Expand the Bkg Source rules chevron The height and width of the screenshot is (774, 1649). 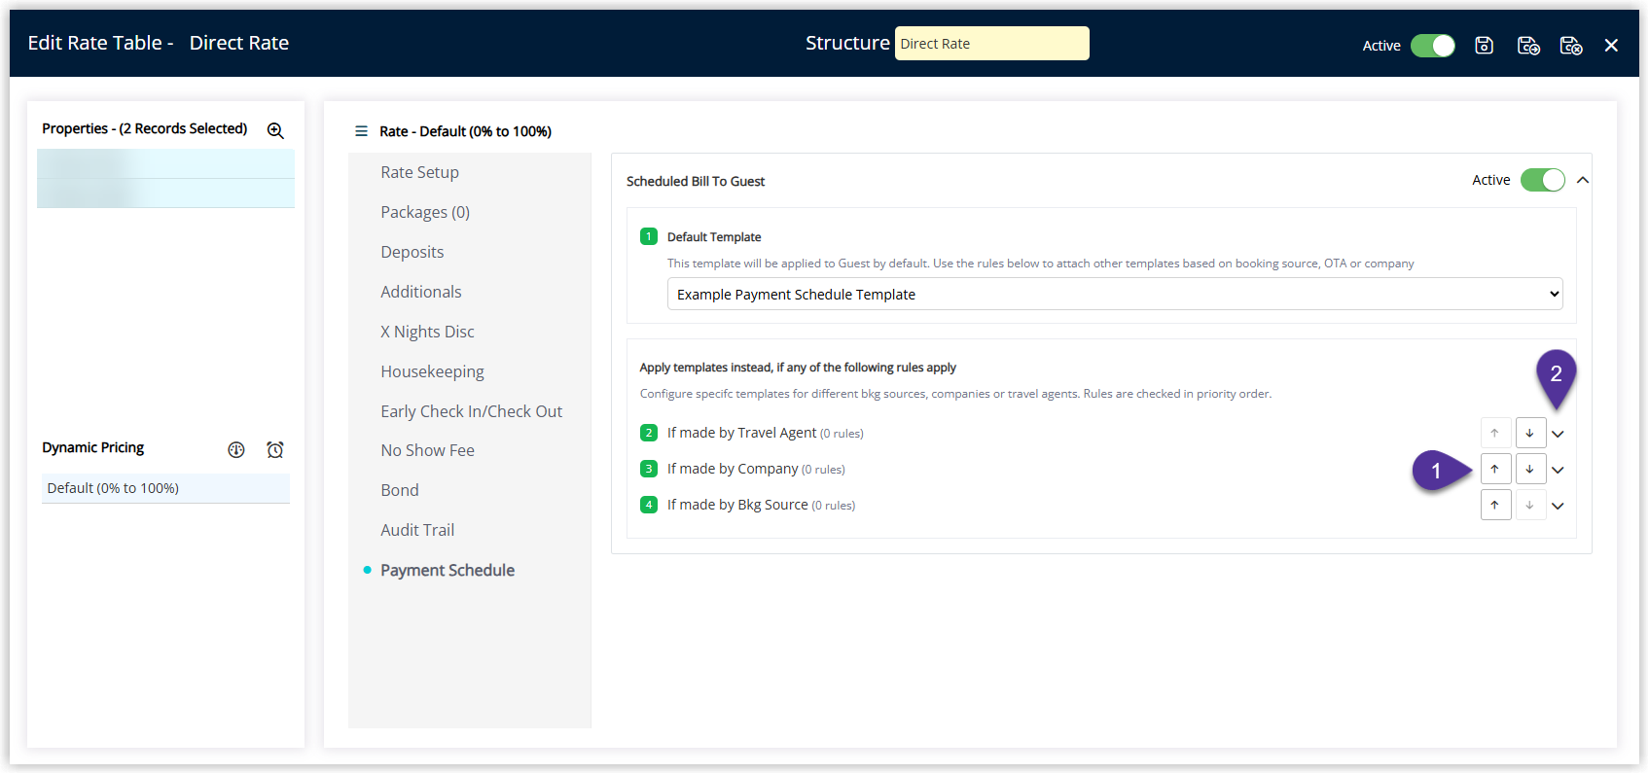pyautogui.click(x=1559, y=506)
